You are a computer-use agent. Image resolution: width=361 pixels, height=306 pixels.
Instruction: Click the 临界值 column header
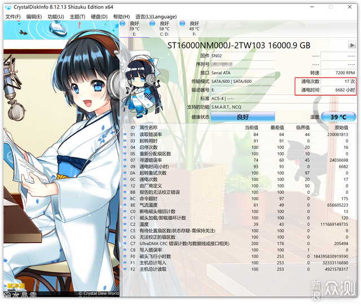(303, 127)
